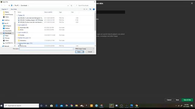Click the taskbar search box
Screen dimensions: 195x109
point(21,106)
